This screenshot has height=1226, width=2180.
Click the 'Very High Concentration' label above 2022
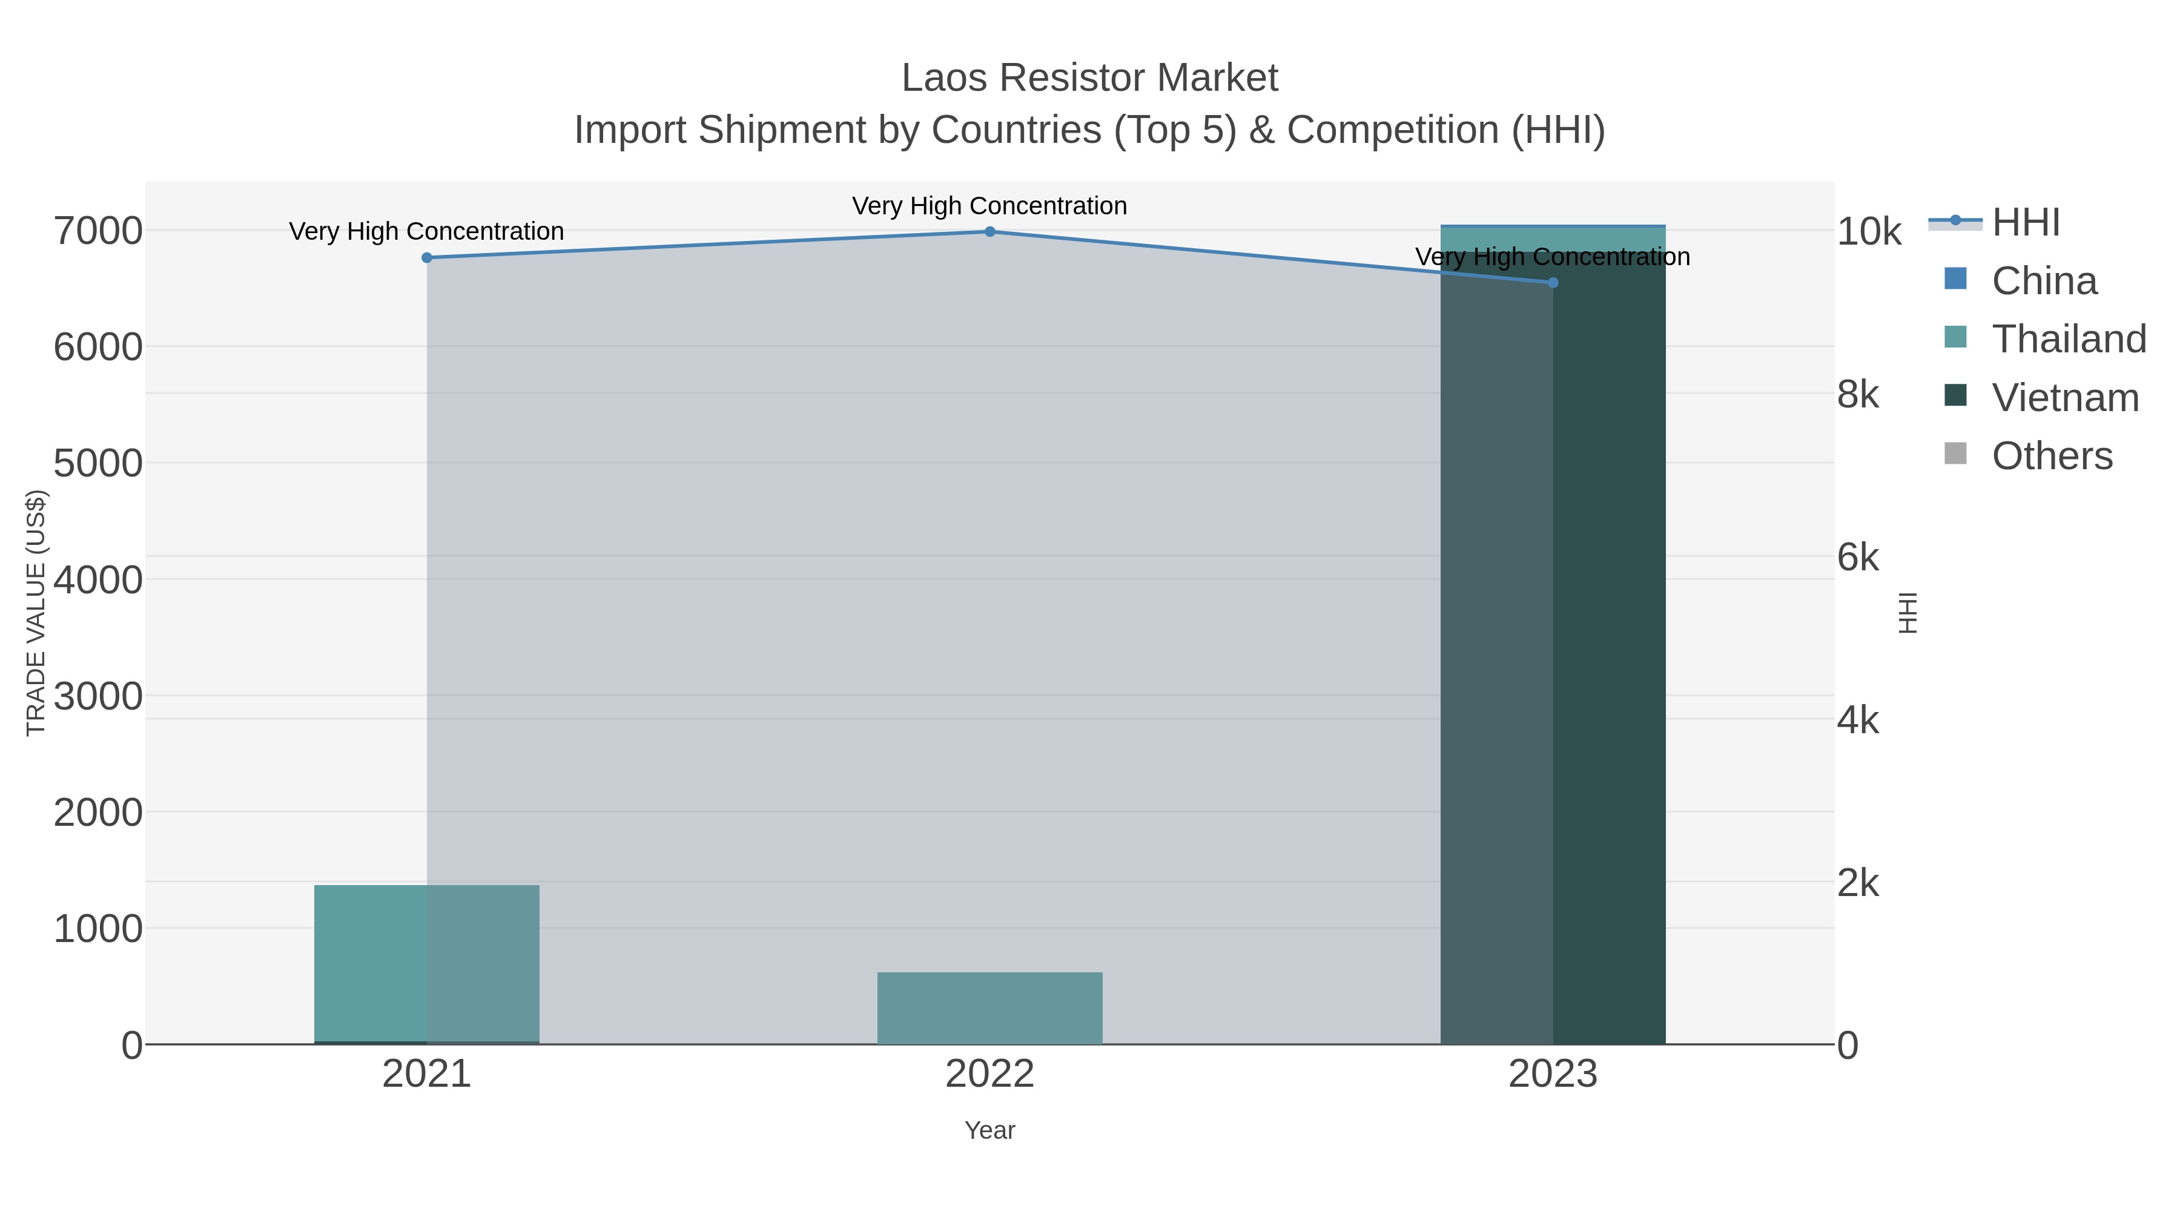(990, 206)
